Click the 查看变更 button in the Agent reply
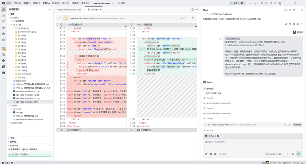The height and width of the screenshot is (164, 306). click(297, 125)
